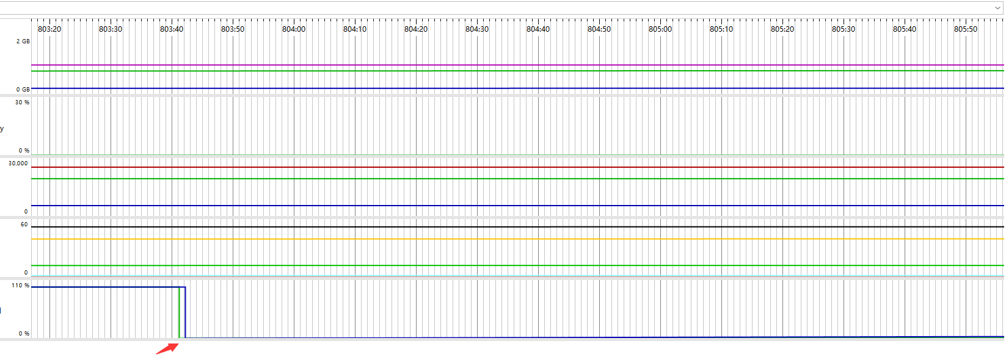Jump to the 805:20 time marker
This screenshot has height=363, width=1006.
[x=782, y=29]
